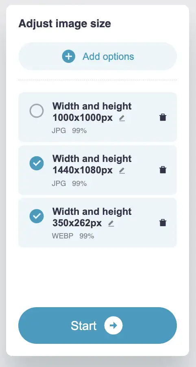Click the Add options button
This screenshot has height=367, width=196.
[x=98, y=57]
